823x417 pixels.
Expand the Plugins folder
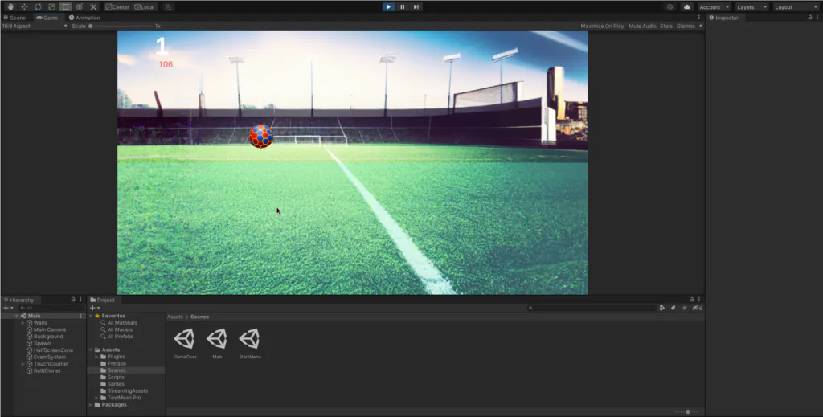96,357
